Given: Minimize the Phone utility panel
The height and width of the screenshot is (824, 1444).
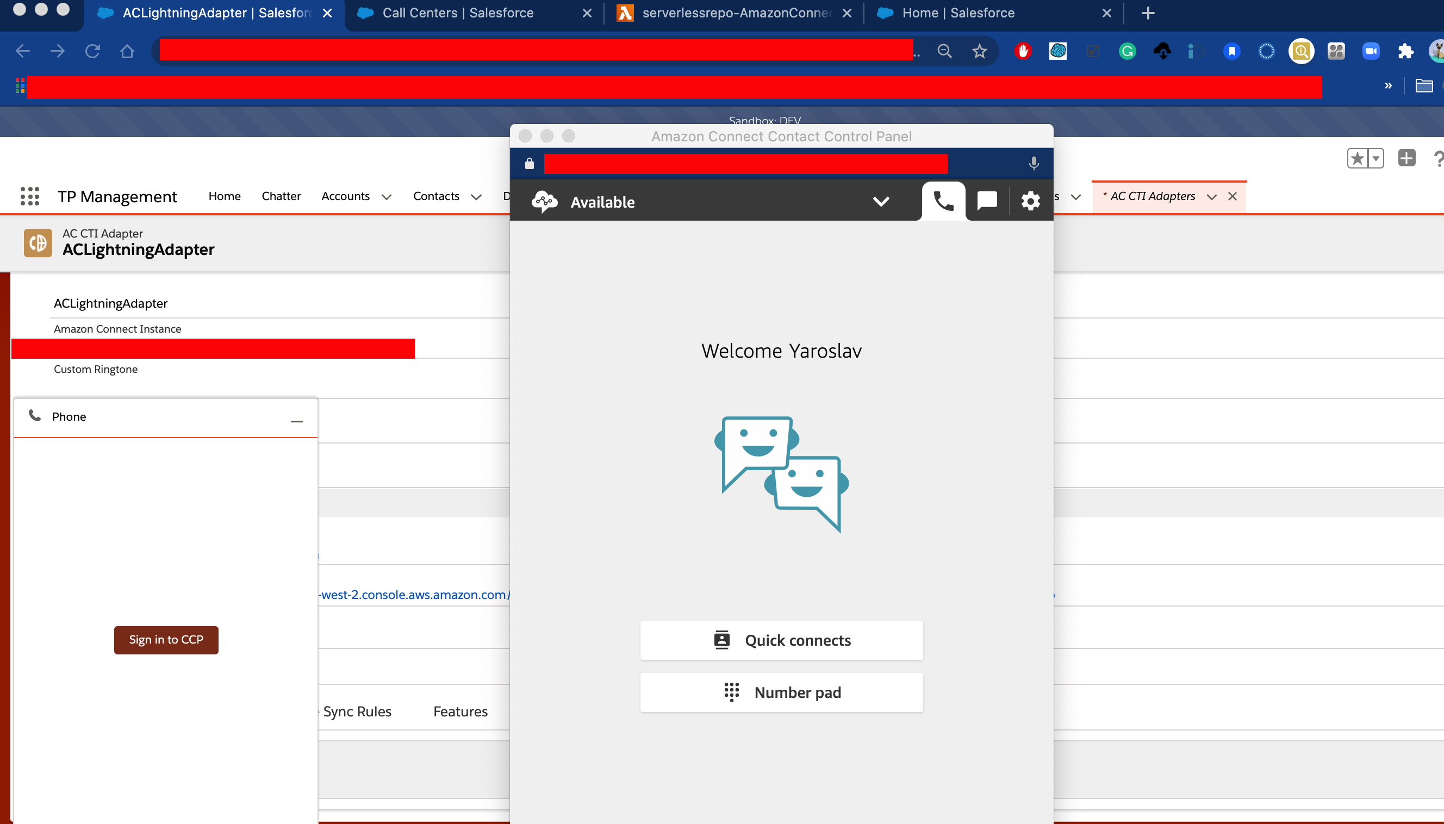Looking at the screenshot, I should coord(297,421).
